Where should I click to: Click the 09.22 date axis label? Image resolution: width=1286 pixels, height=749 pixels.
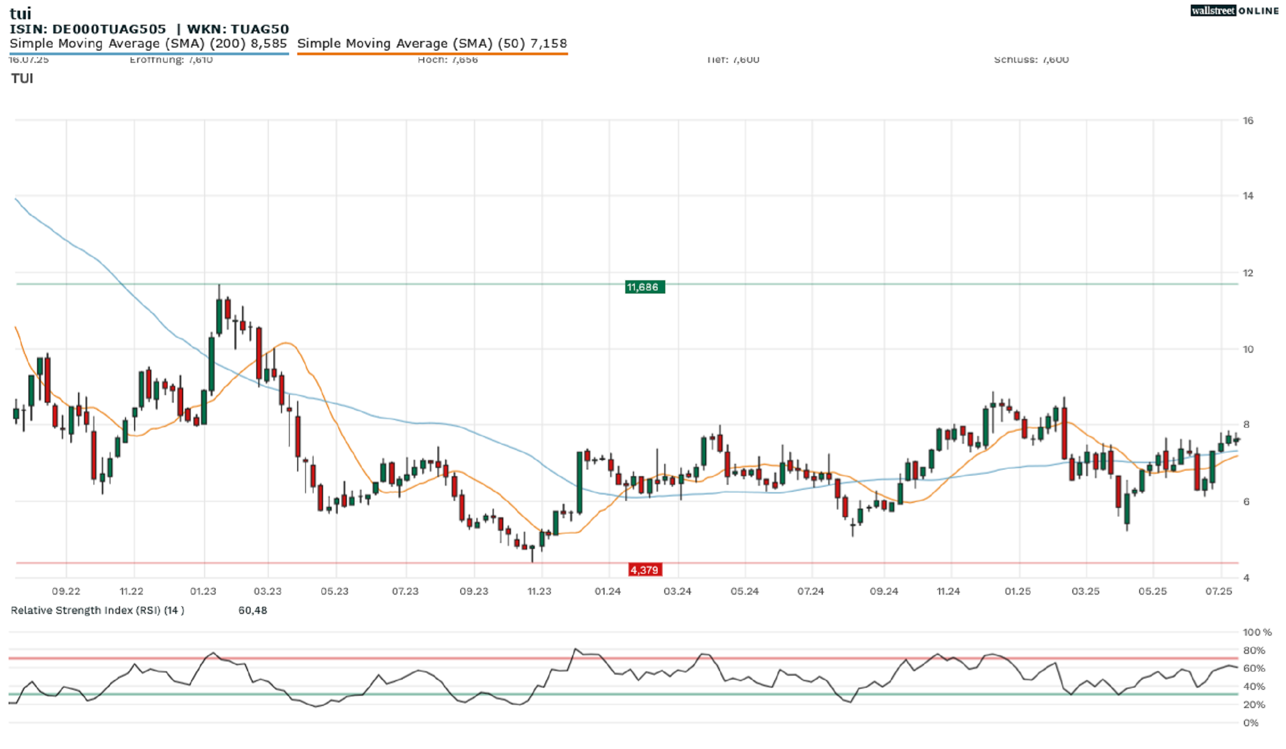tap(66, 592)
